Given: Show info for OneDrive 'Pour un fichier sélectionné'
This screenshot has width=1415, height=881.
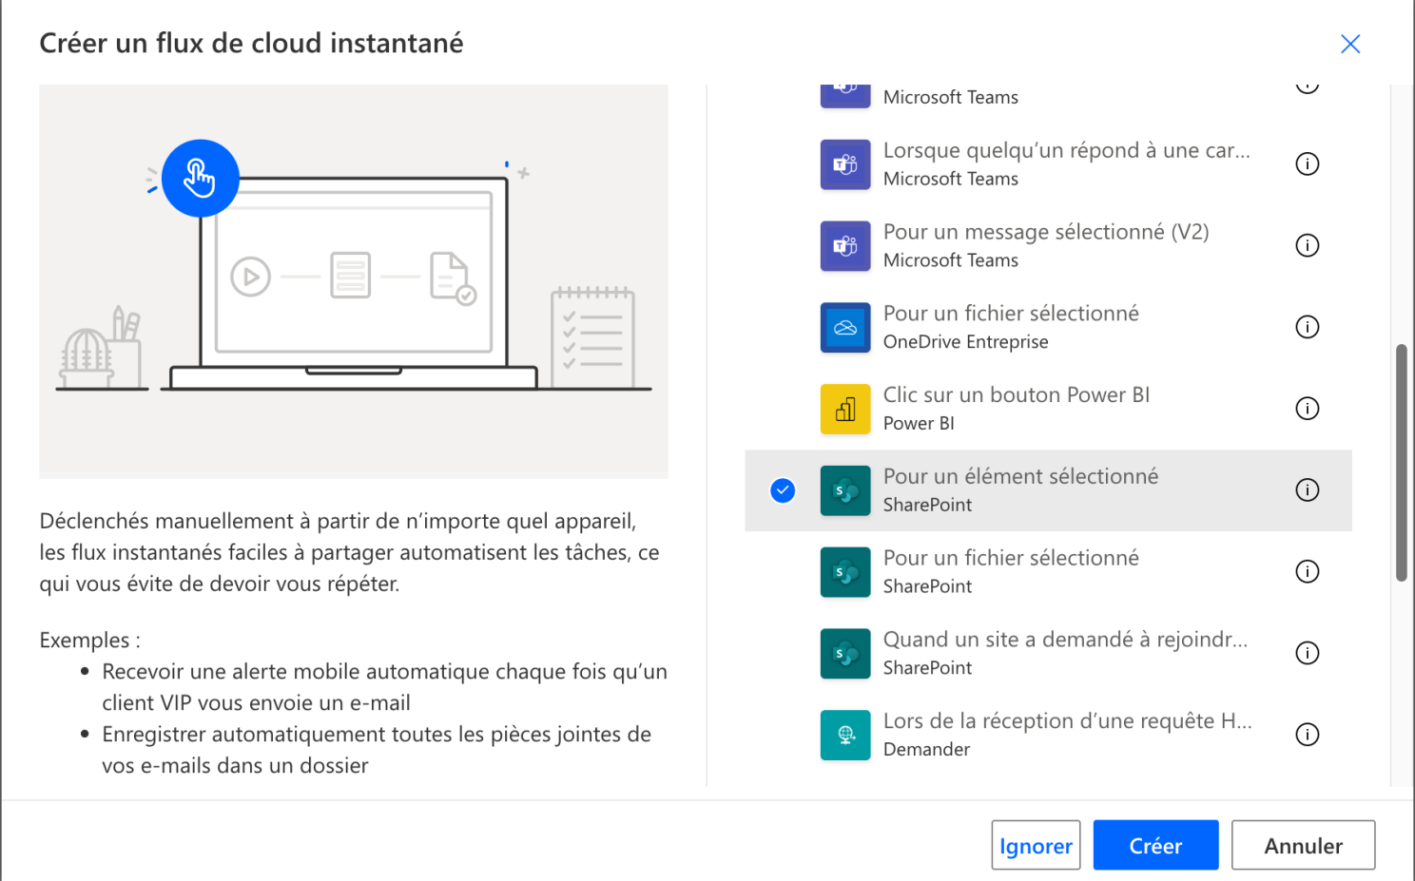Looking at the screenshot, I should tap(1308, 328).
